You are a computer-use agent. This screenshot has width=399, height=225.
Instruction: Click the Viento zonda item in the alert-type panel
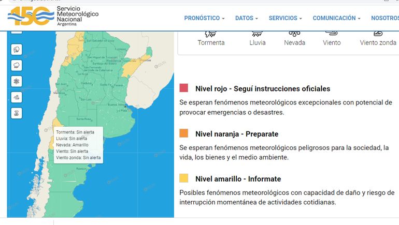378,38
